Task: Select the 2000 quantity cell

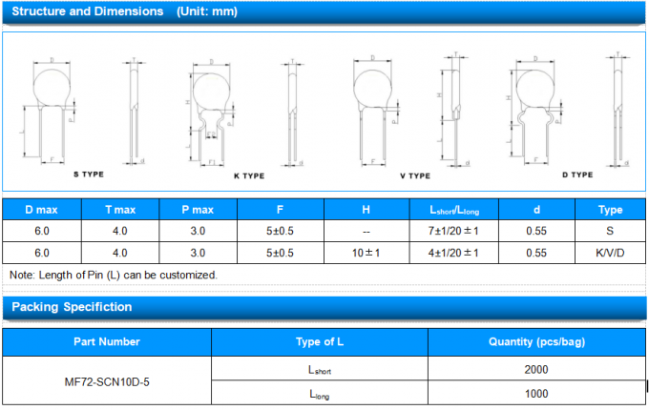Action: [x=536, y=368]
